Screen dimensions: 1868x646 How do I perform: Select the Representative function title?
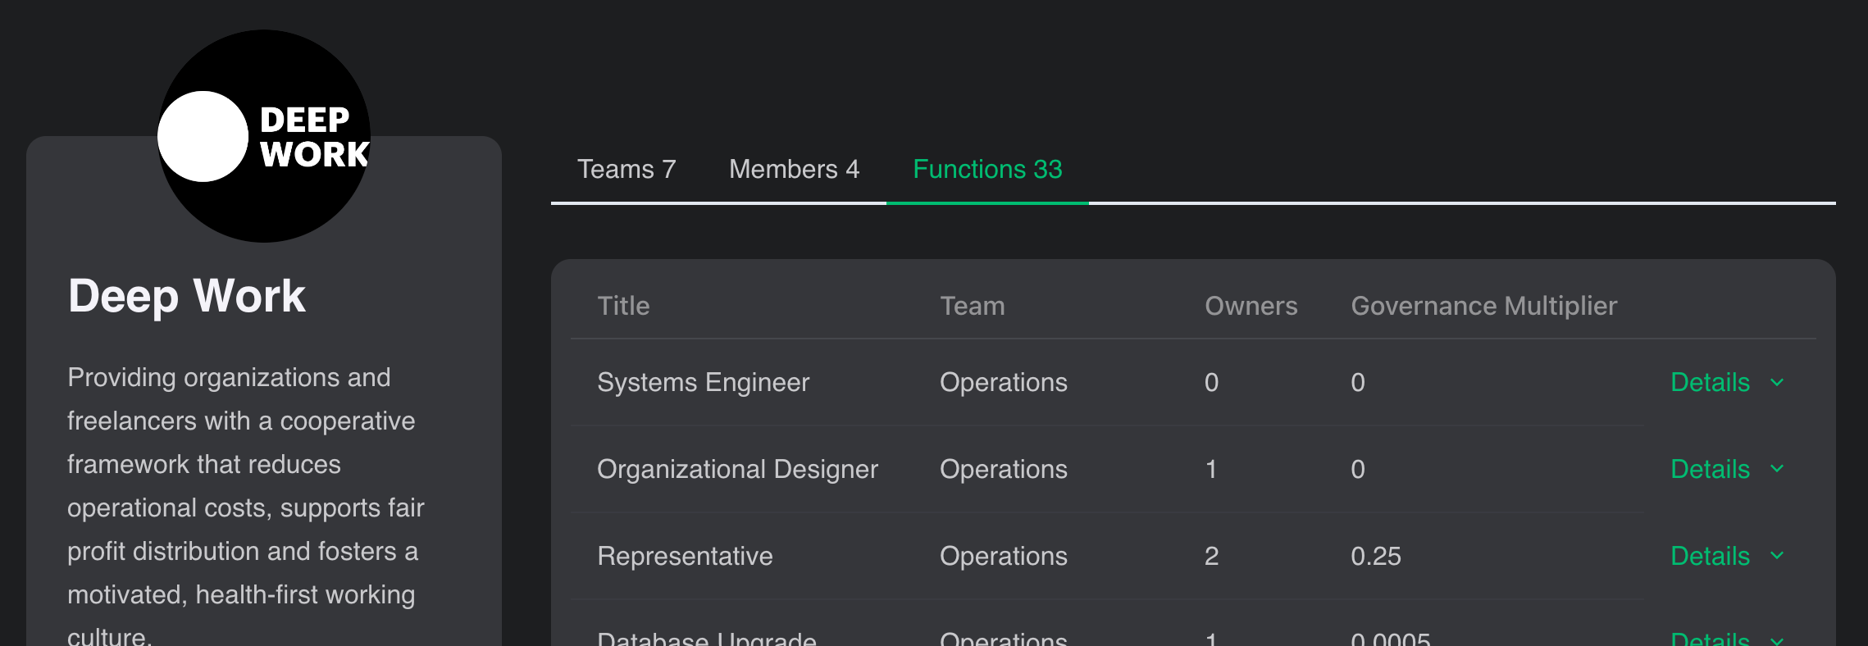coord(685,557)
